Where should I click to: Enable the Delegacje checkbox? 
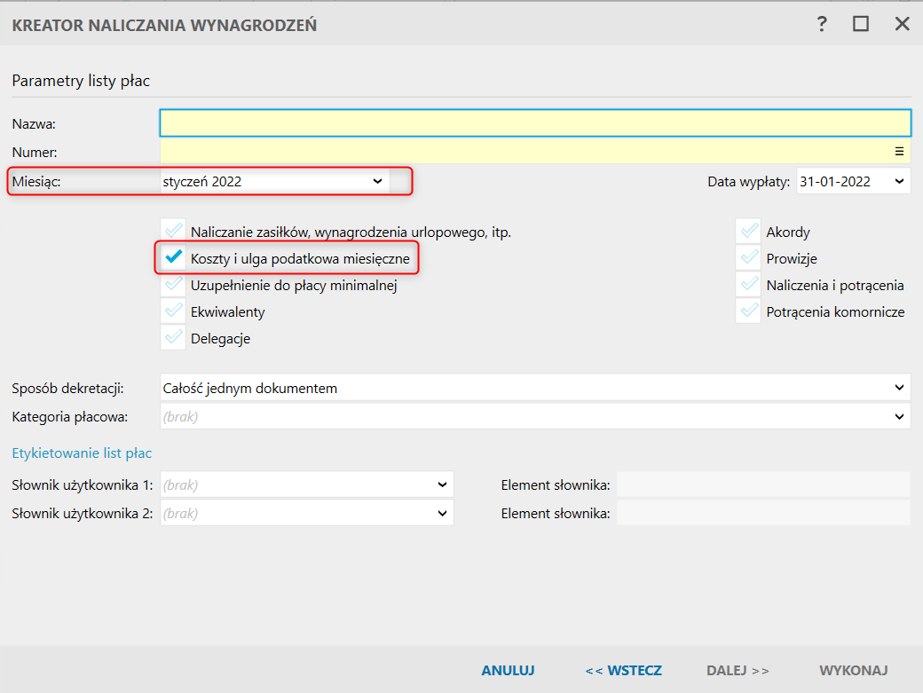(x=175, y=338)
